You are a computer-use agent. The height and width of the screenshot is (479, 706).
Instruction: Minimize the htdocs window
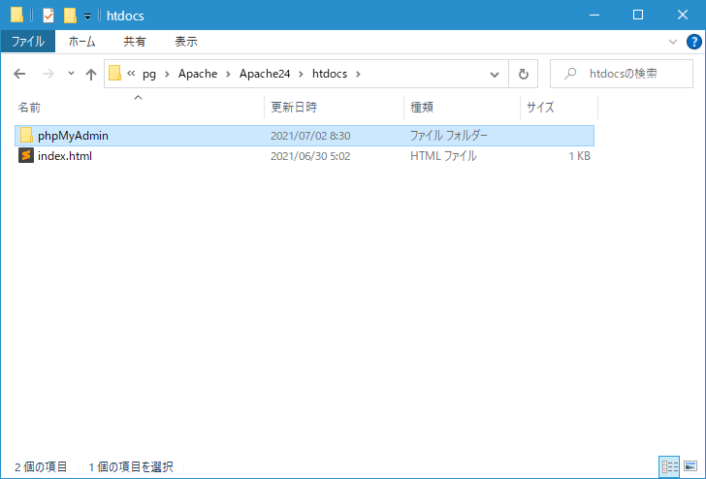(594, 15)
